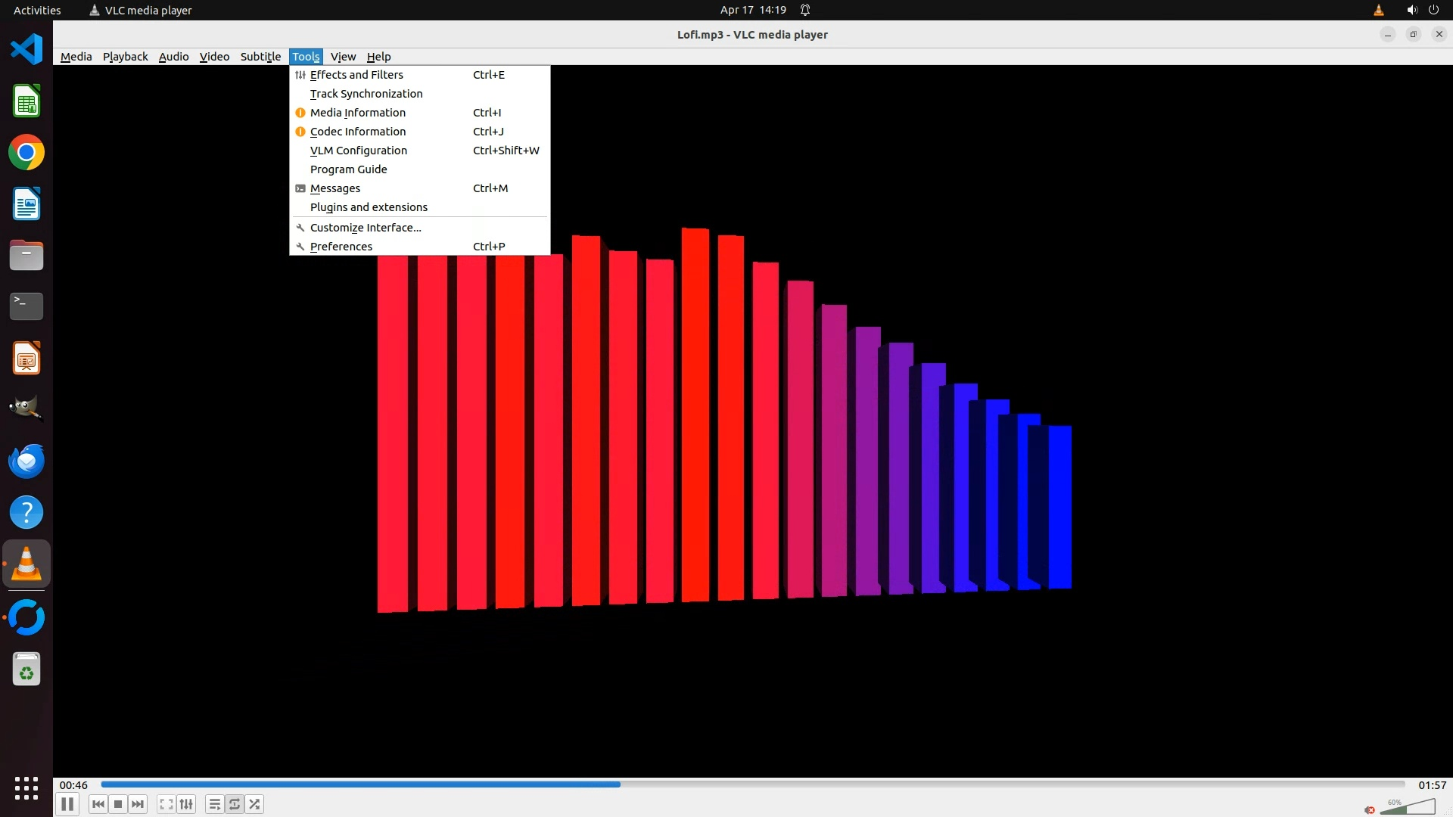Image resolution: width=1453 pixels, height=817 pixels.
Task: Open Thunderbird mail from the dock
Action: [x=26, y=461]
